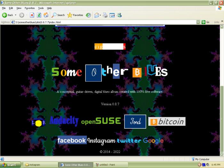The image size is (224, 168).
Task: Click the LMMS-style L R yellow circle logo
Action: tap(38, 123)
